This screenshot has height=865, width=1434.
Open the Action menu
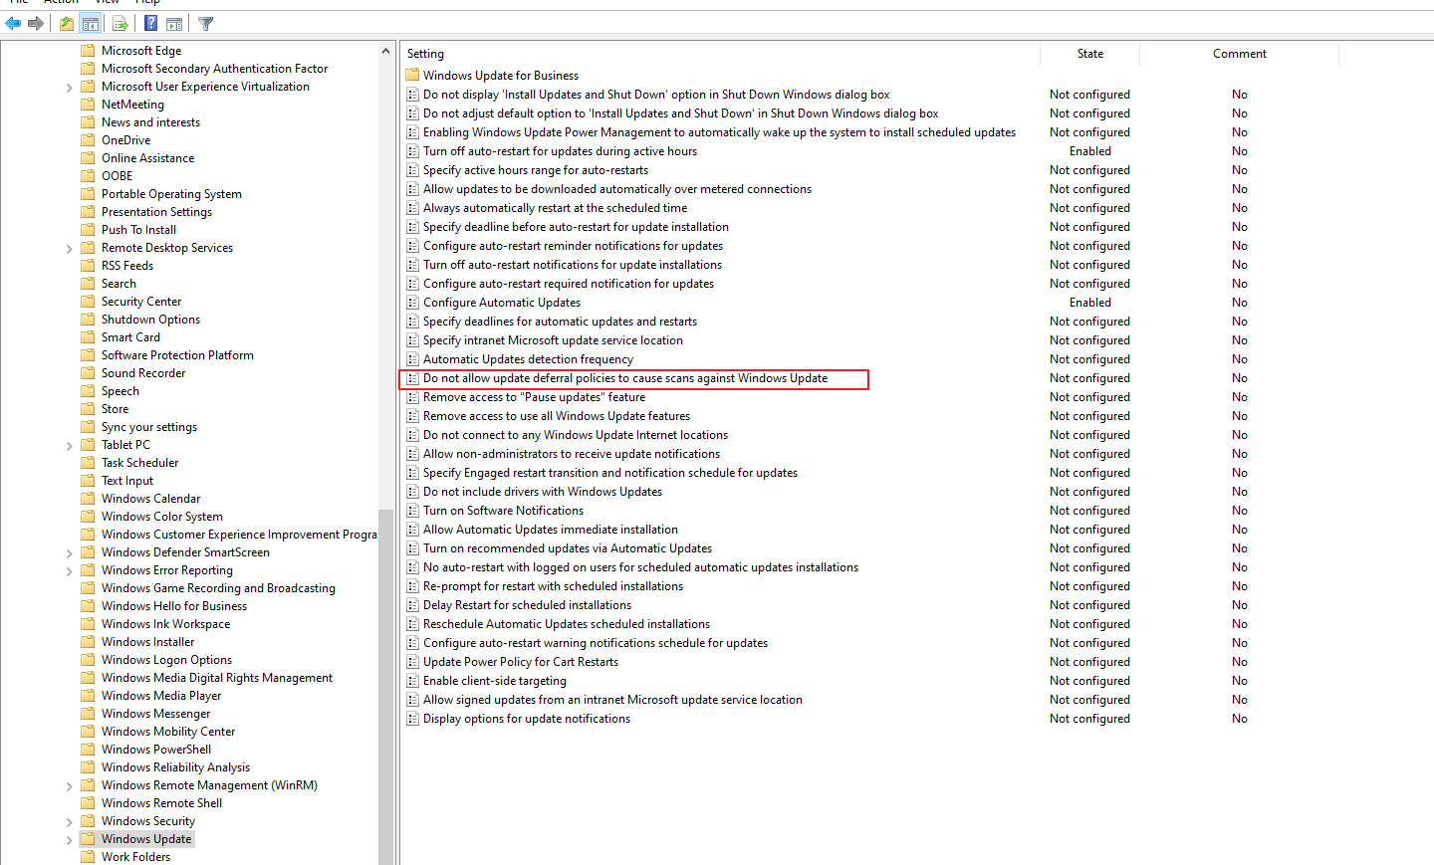(x=61, y=2)
